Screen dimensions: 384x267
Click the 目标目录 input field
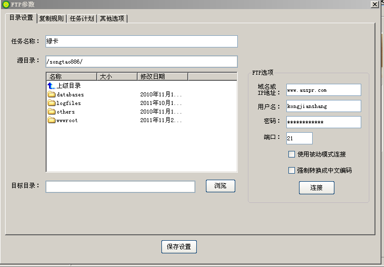pos(120,187)
